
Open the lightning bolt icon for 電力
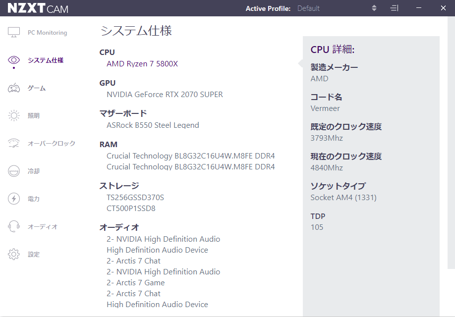14,199
